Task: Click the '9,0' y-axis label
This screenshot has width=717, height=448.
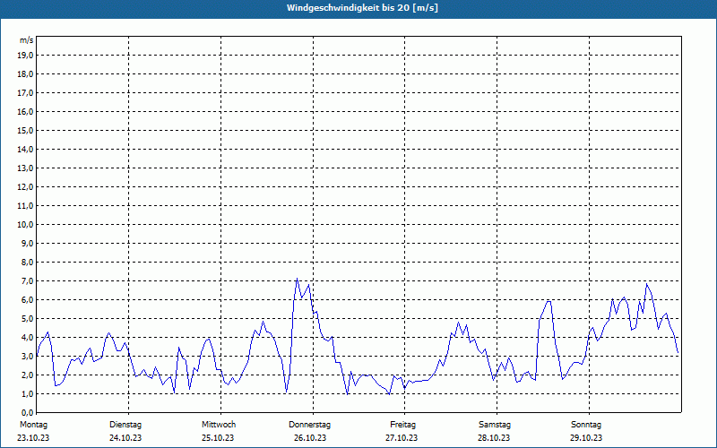Action: [x=26, y=243]
